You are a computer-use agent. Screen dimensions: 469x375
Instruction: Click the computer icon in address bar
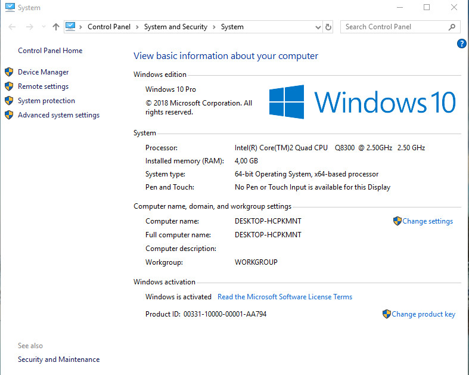coord(70,27)
